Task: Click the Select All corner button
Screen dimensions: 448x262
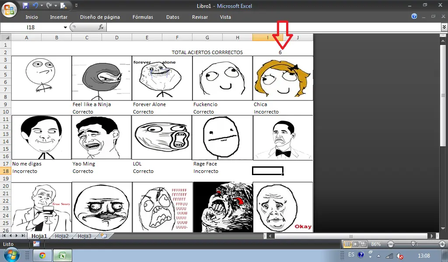Action: [5, 38]
